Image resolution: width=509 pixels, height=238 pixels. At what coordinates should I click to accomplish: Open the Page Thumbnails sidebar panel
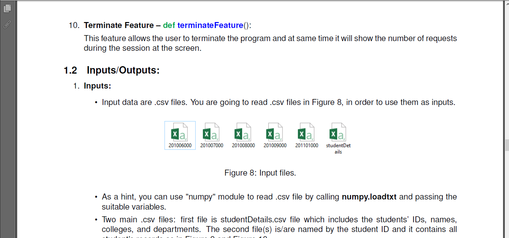[x=7, y=8]
